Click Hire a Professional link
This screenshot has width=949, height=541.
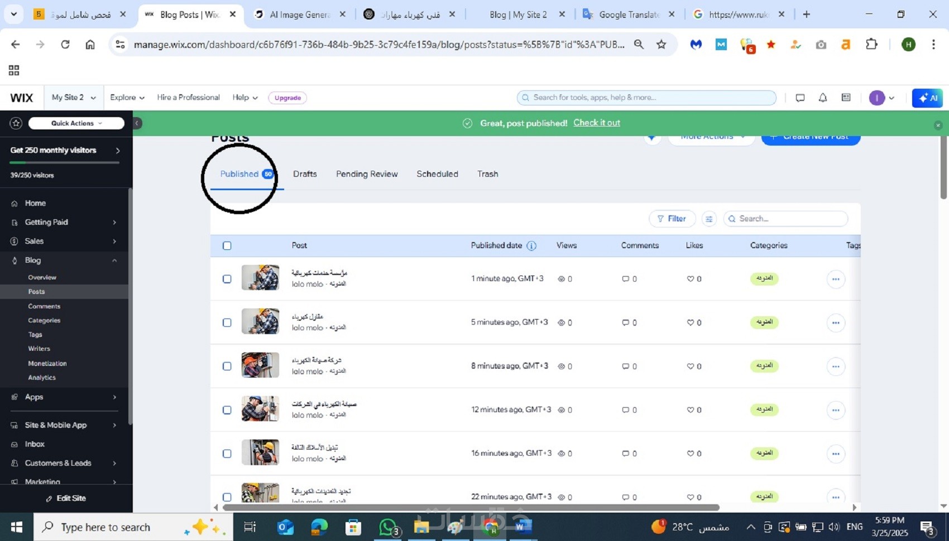(x=188, y=98)
